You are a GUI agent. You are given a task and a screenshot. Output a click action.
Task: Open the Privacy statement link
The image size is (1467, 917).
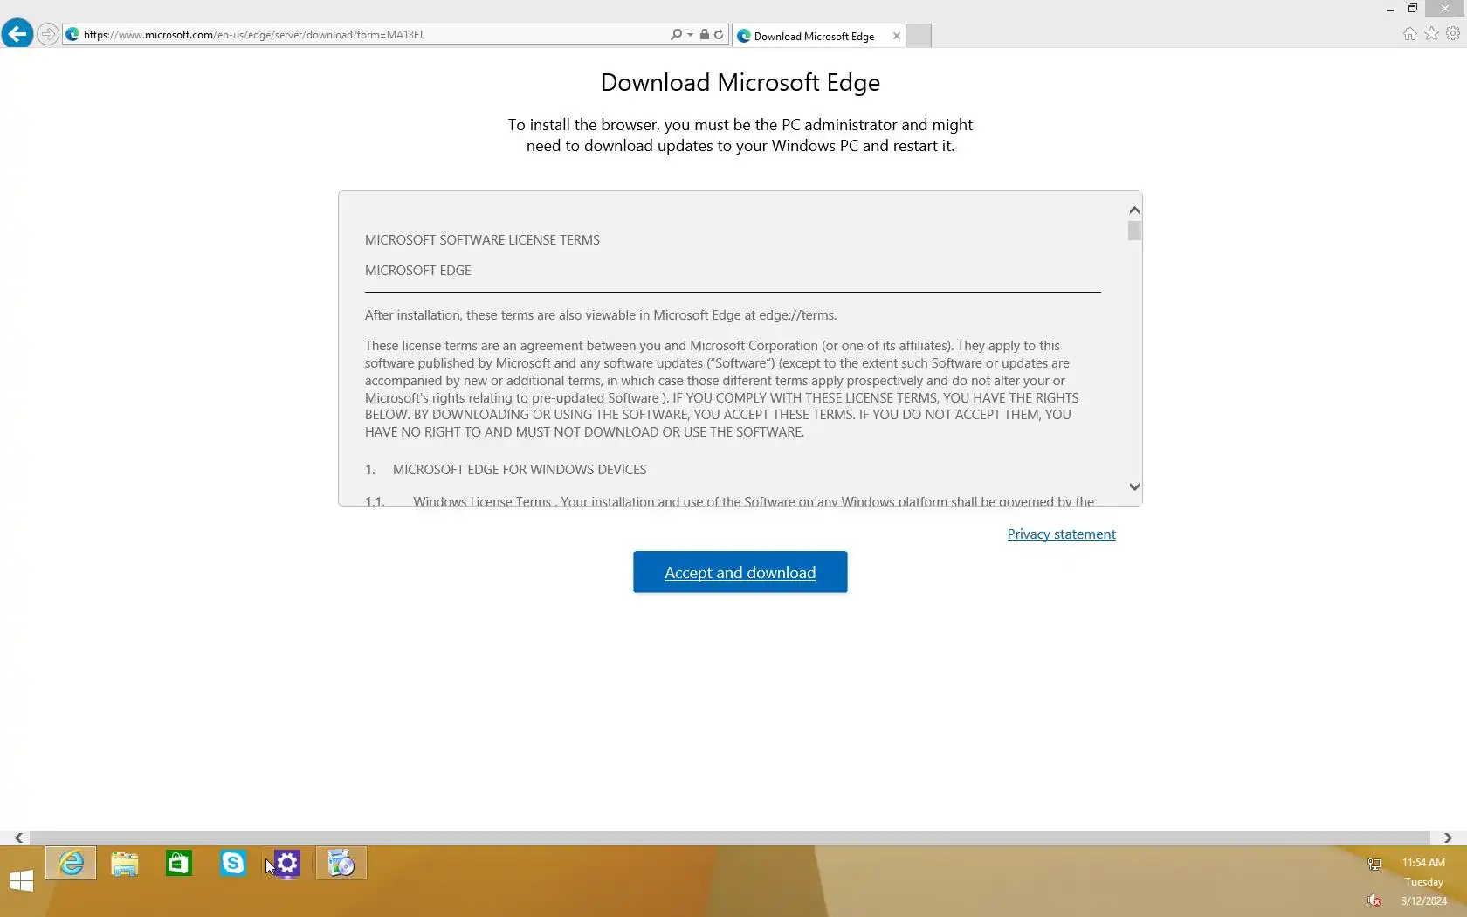(x=1061, y=534)
